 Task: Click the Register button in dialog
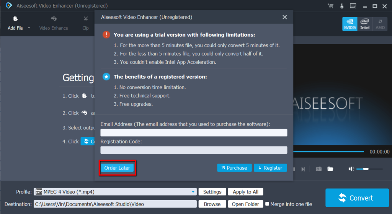[270, 168]
